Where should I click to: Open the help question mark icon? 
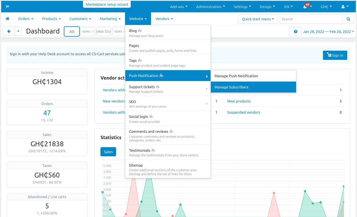[295, 31]
